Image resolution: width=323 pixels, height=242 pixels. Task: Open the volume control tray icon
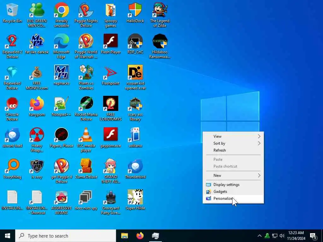(x=282, y=236)
